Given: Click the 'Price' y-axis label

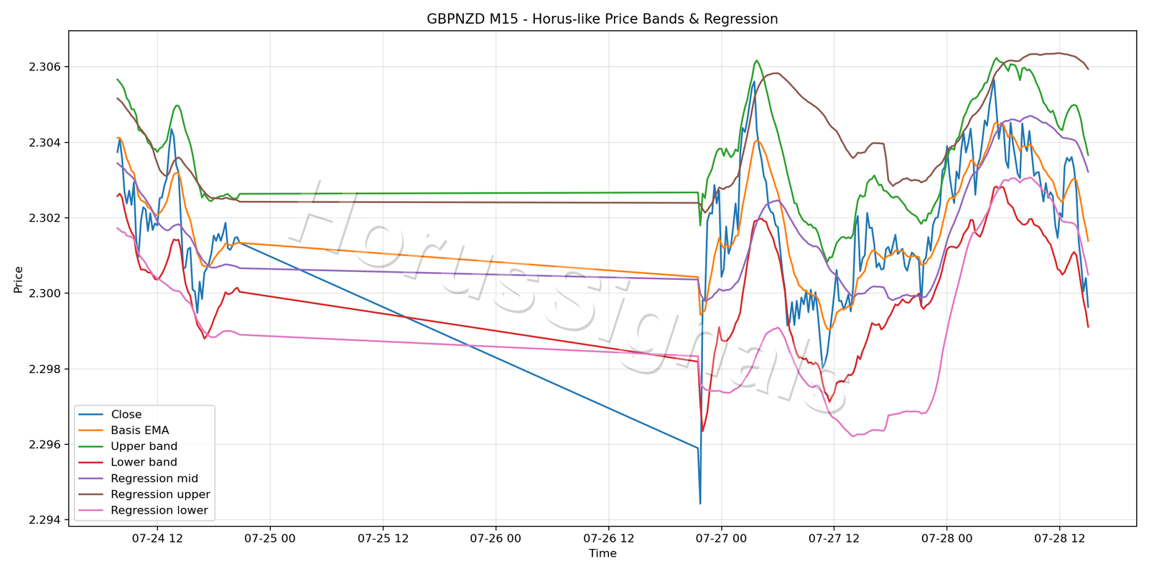Looking at the screenshot, I should coord(19,280).
